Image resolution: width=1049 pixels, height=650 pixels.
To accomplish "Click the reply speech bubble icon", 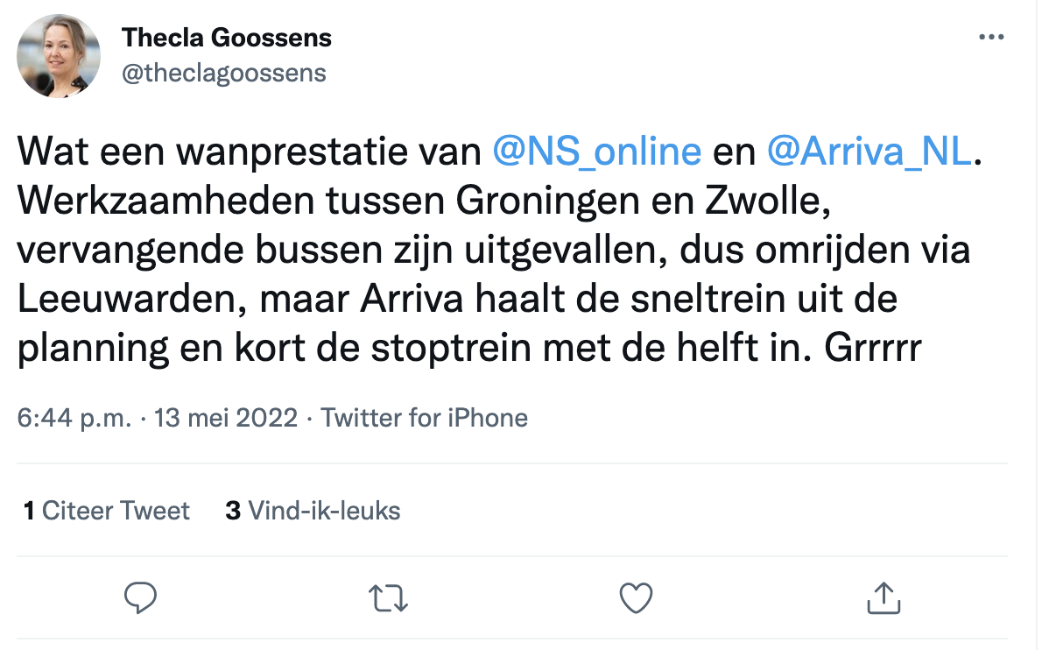I will pos(140,597).
